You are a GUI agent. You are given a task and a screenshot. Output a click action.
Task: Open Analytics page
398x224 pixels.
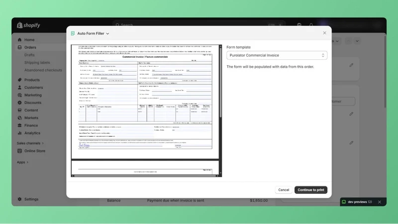point(32,133)
